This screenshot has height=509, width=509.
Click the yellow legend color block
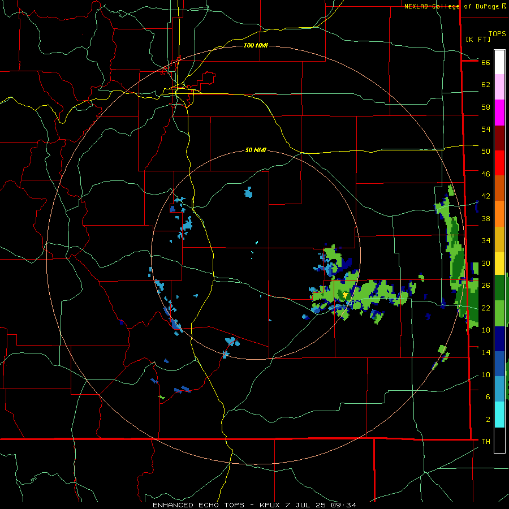click(499, 263)
